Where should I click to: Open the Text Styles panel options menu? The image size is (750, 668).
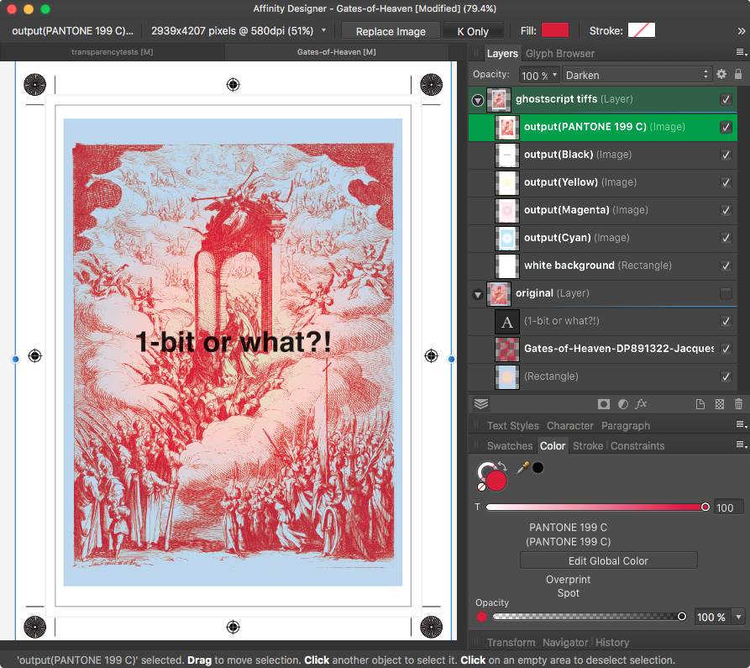741,425
